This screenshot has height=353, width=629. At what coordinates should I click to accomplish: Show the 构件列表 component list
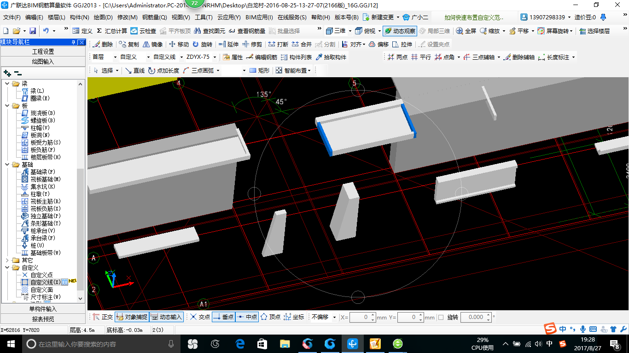click(x=296, y=57)
